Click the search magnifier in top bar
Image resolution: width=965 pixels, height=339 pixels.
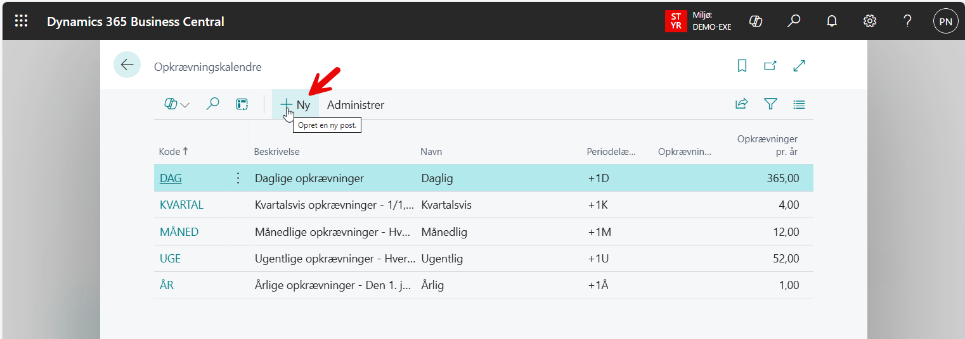pos(793,22)
